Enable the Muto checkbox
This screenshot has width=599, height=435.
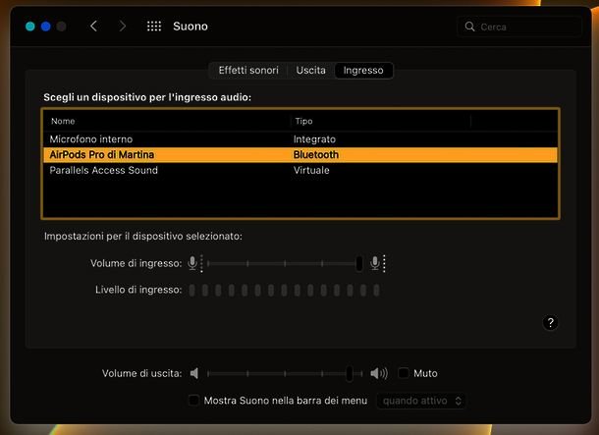click(x=404, y=373)
